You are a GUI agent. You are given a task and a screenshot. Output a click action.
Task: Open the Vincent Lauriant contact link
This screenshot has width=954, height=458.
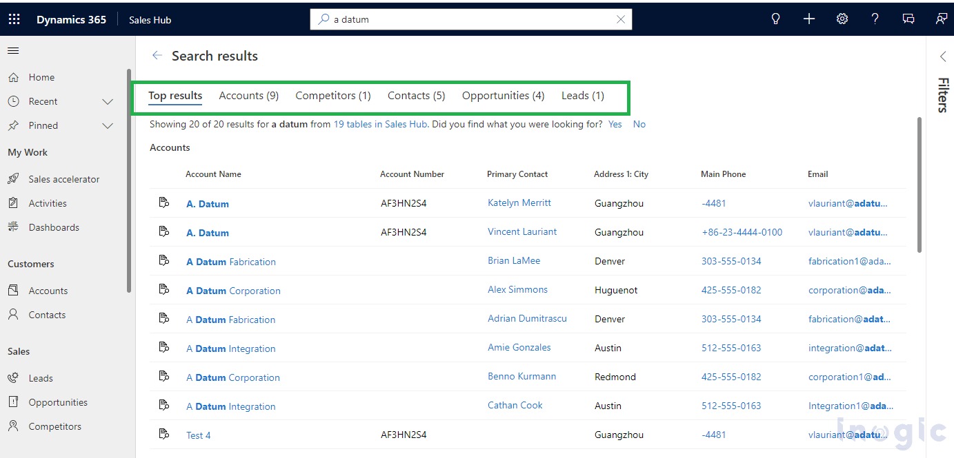click(522, 232)
